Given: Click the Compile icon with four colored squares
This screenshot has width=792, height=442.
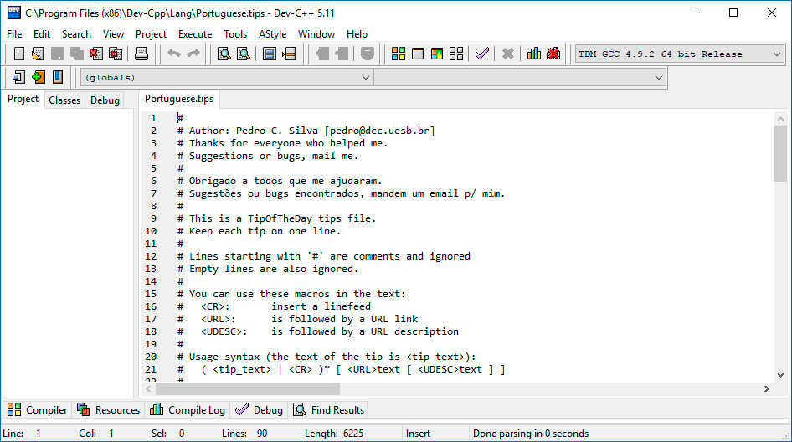Looking at the screenshot, I should [x=399, y=54].
